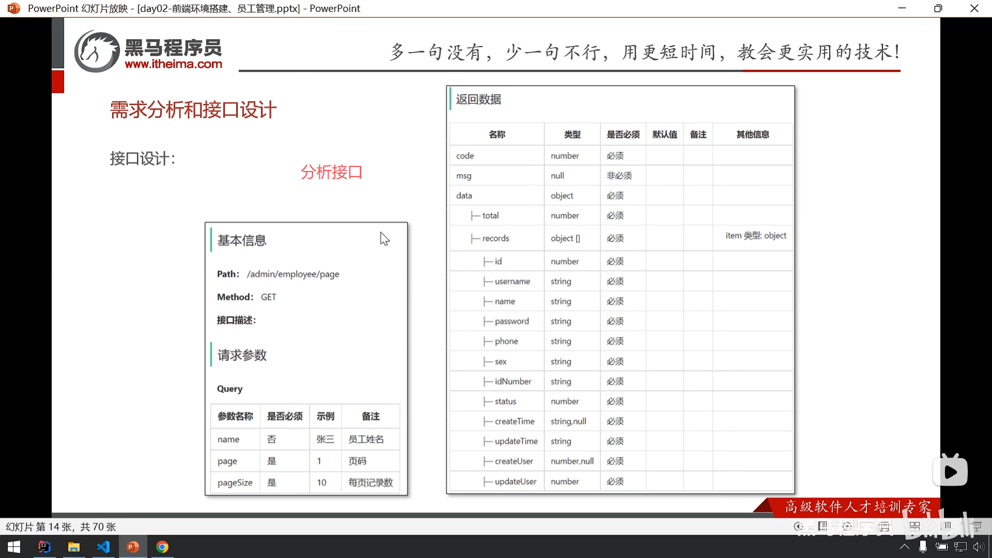Click the microphone icon in the system tray

click(x=923, y=547)
